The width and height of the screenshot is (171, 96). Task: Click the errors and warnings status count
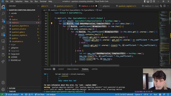[29, 94]
